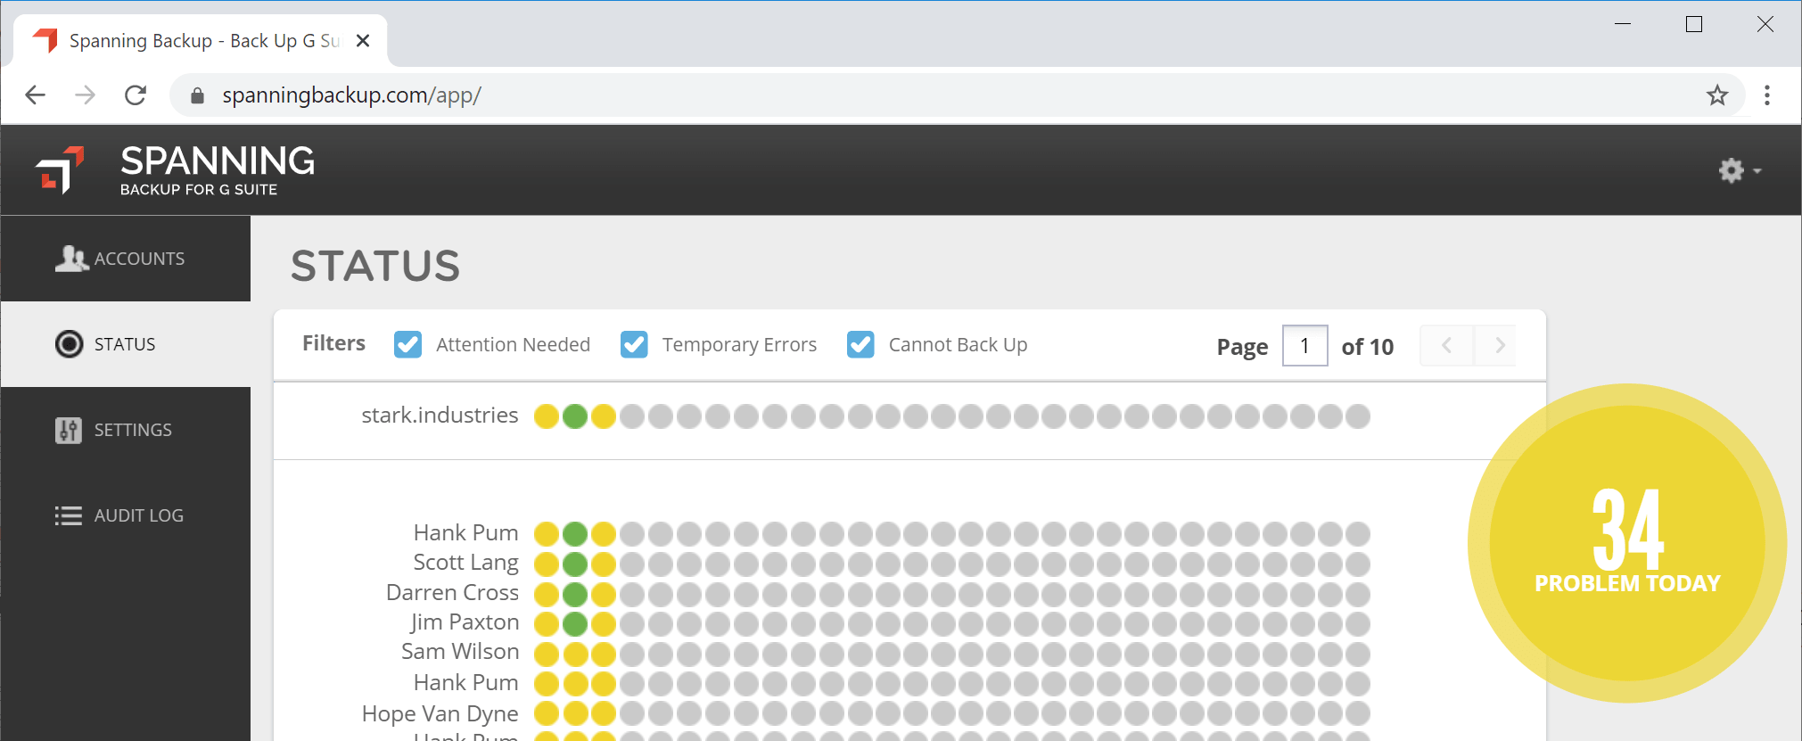Click the page number input field
Image resolution: width=1802 pixels, height=741 pixels.
click(x=1304, y=346)
